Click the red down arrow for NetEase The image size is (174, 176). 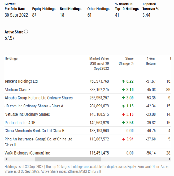123,114
